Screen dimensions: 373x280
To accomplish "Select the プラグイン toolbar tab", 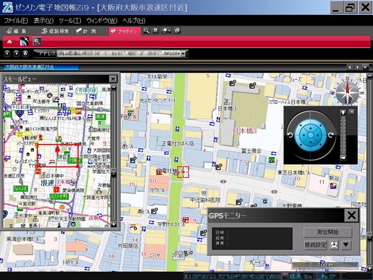I will [125, 31].
